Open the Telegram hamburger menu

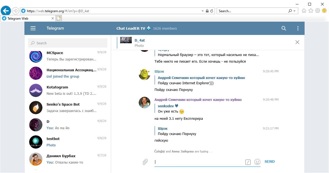click(x=33, y=28)
